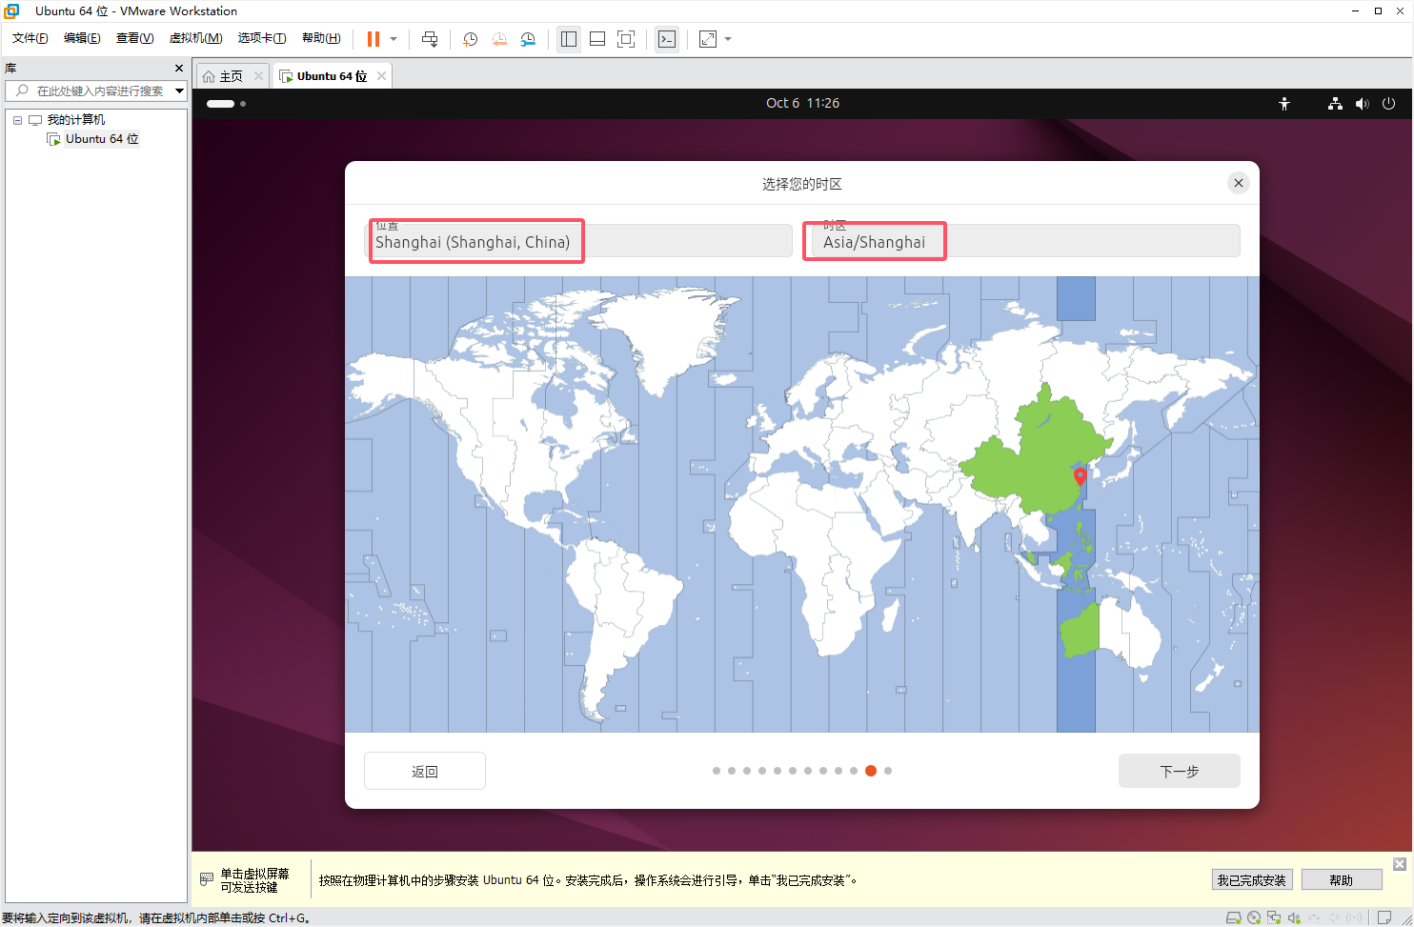The image size is (1414, 927).
Task: Open the 查看(V) menu
Action: (x=134, y=38)
